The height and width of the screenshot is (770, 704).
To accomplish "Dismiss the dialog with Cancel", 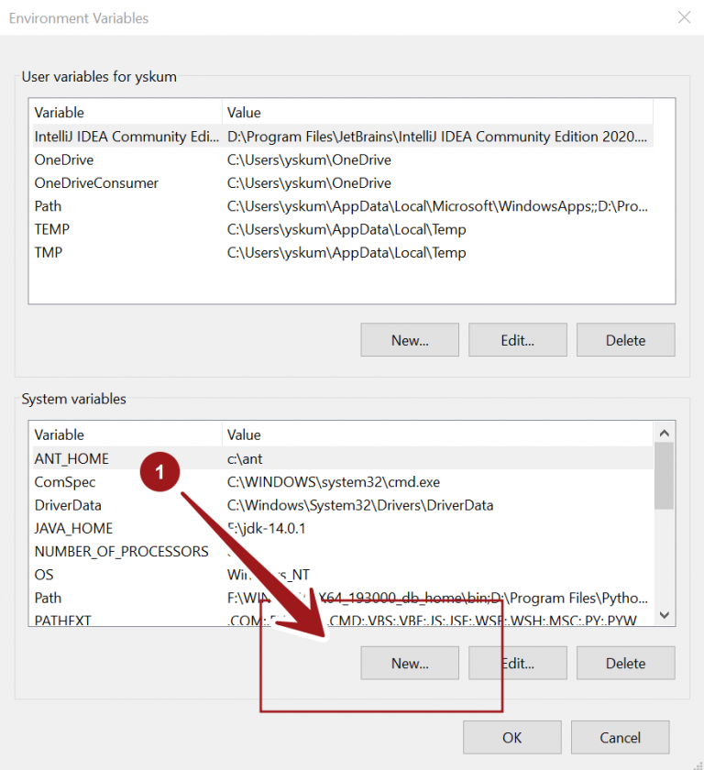I will (x=620, y=737).
